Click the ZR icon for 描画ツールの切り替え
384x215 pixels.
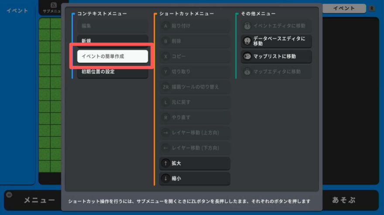click(x=165, y=87)
